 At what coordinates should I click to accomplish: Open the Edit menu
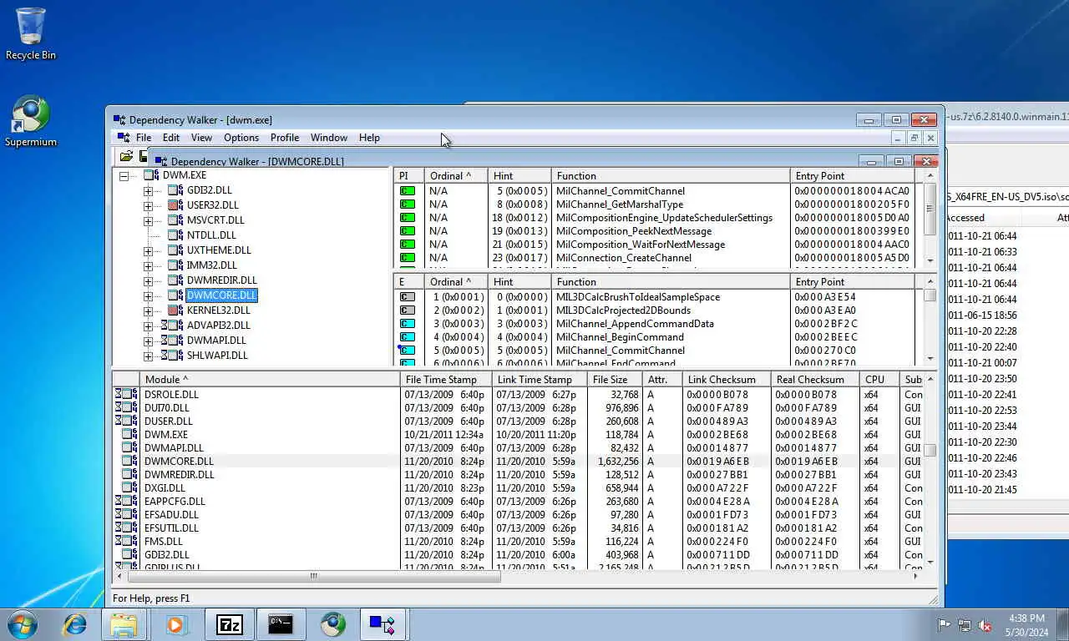pyautogui.click(x=171, y=138)
